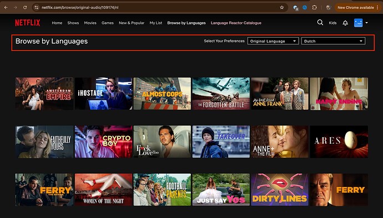
Task: Click the browser forward arrow
Action: point(16,8)
